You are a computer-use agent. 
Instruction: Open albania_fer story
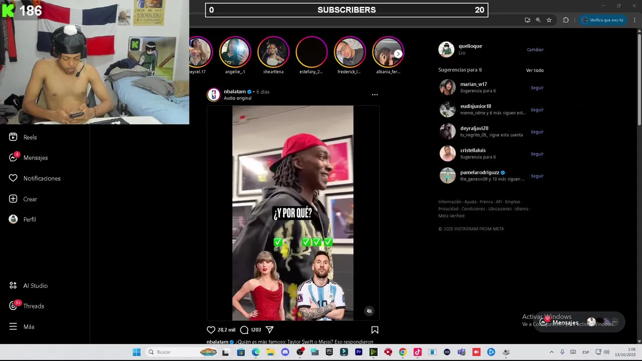point(388,52)
